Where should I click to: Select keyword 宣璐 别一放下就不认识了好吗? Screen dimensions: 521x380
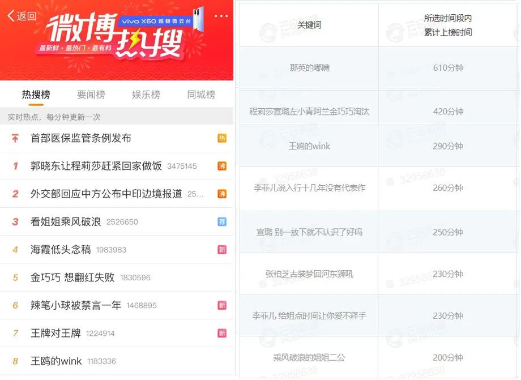pos(309,232)
